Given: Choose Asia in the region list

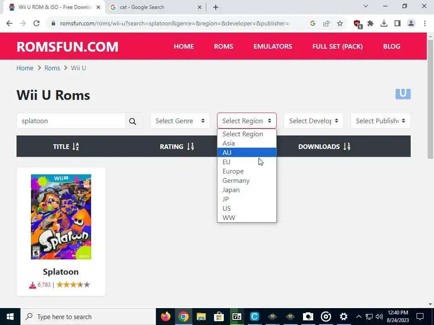Looking at the screenshot, I should [247, 143].
